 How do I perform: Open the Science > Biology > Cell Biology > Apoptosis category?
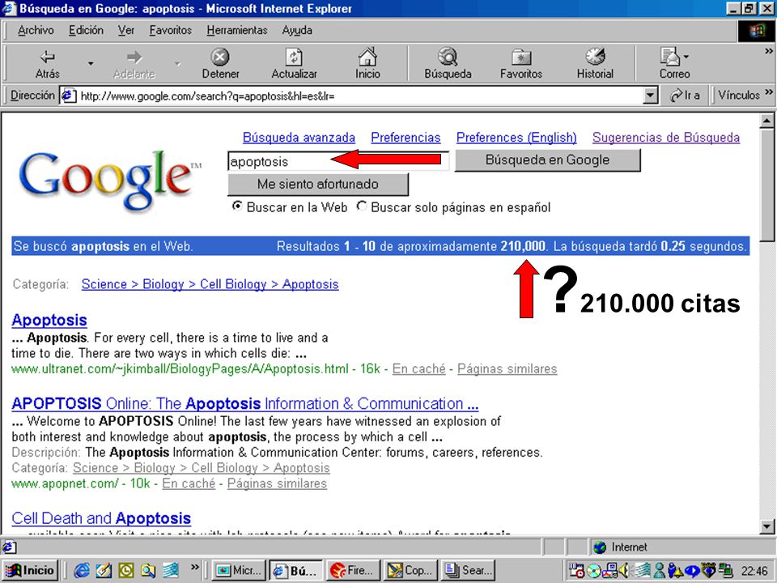click(210, 284)
